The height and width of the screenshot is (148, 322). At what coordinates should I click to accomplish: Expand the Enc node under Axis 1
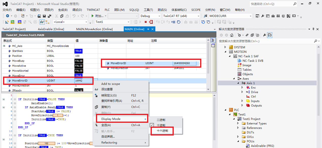[242, 87]
